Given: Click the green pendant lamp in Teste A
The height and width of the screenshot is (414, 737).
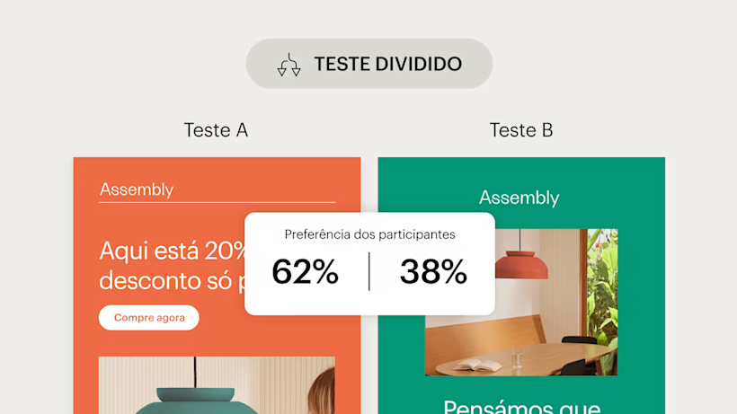Looking at the screenshot, I should click(194, 400).
